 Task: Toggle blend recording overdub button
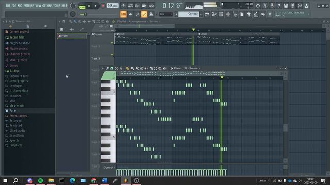144,6
